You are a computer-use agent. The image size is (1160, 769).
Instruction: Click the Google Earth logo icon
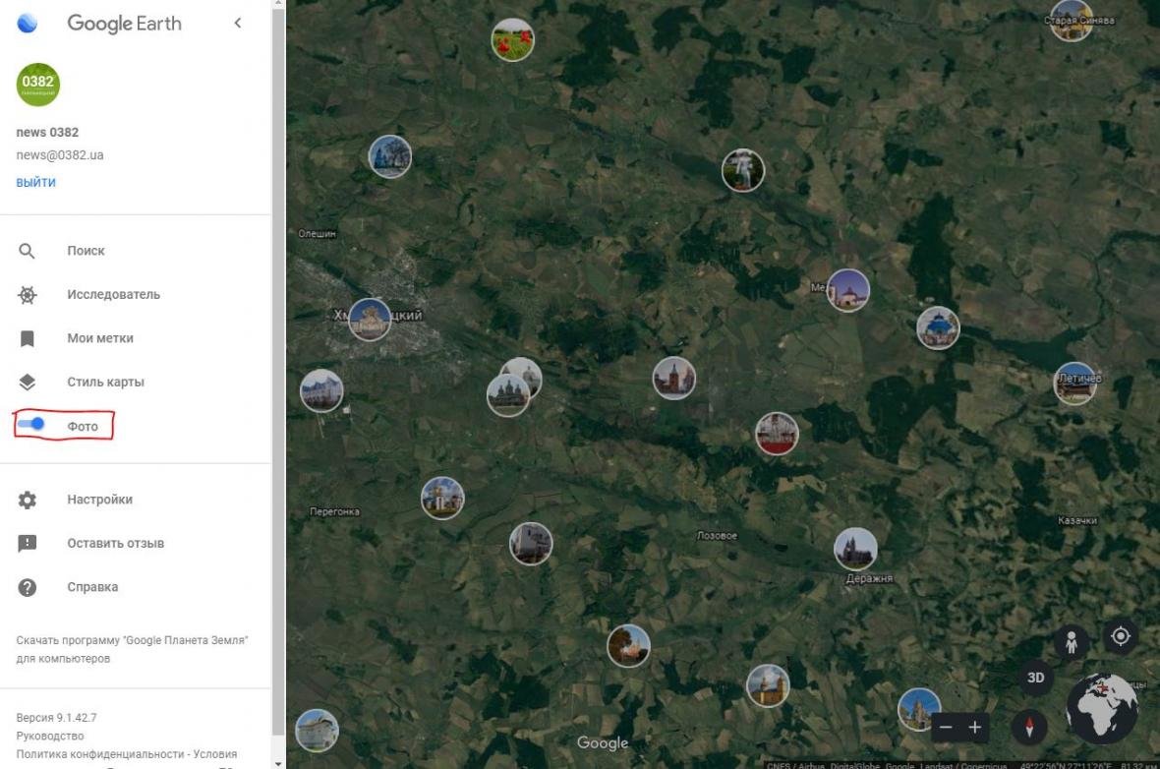click(x=28, y=23)
